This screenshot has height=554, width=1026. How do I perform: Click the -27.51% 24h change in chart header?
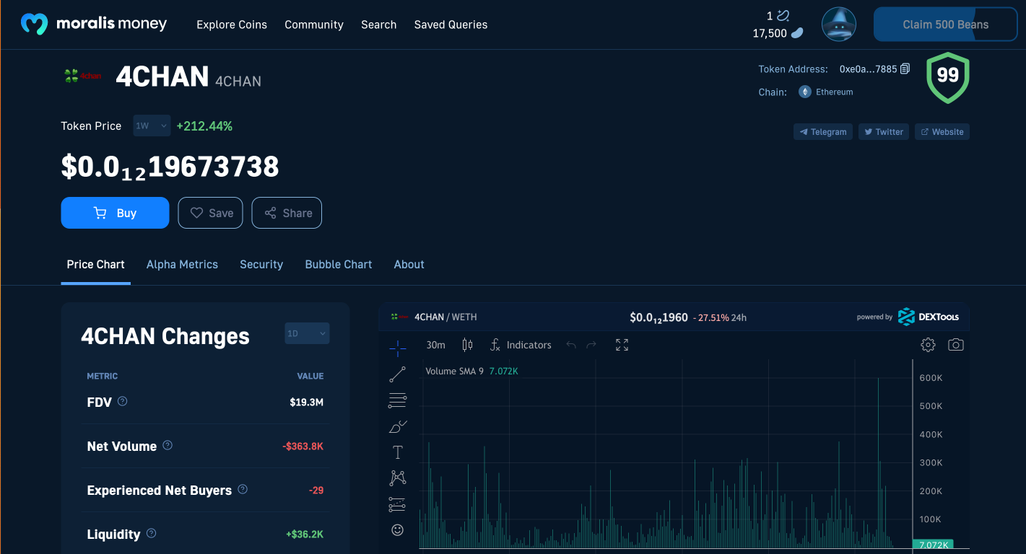tap(719, 317)
